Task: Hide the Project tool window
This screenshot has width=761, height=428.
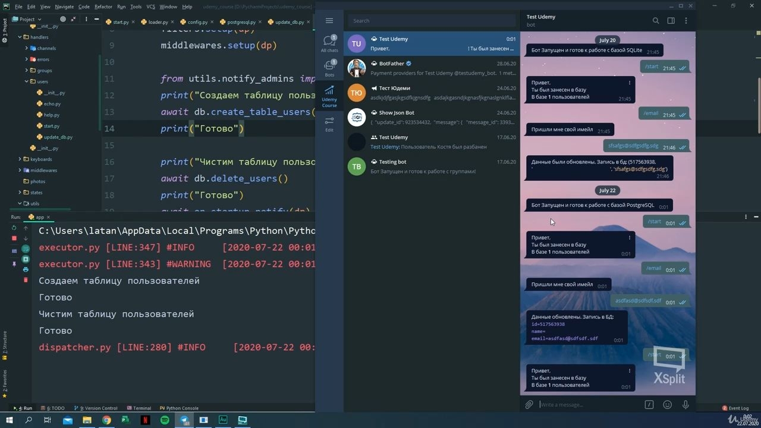Action: (x=96, y=19)
